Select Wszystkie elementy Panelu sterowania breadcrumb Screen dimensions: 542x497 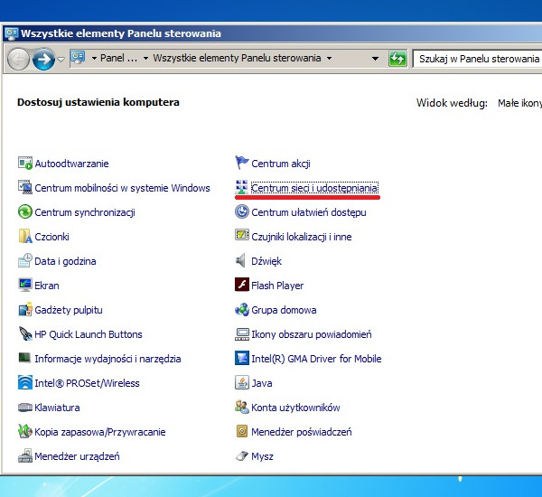click(237, 59)
